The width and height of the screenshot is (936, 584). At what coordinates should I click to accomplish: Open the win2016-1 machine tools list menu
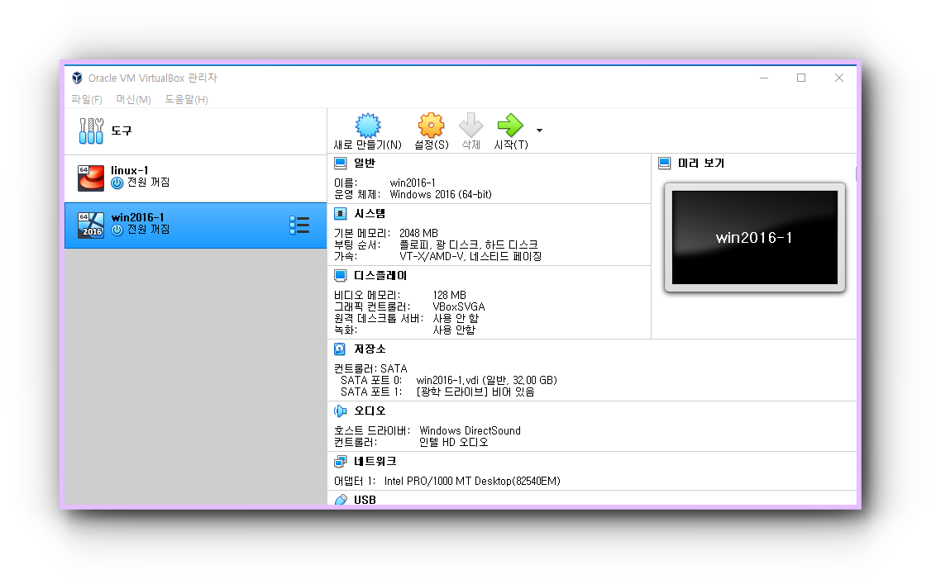coord(299,225)
